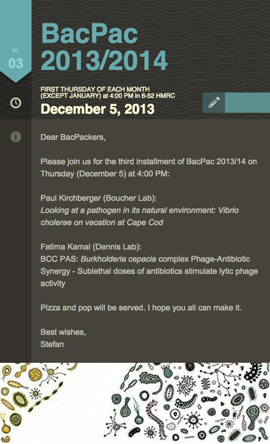
Task: Click the December 5, 2013 date heading
Action: point(97,109)
